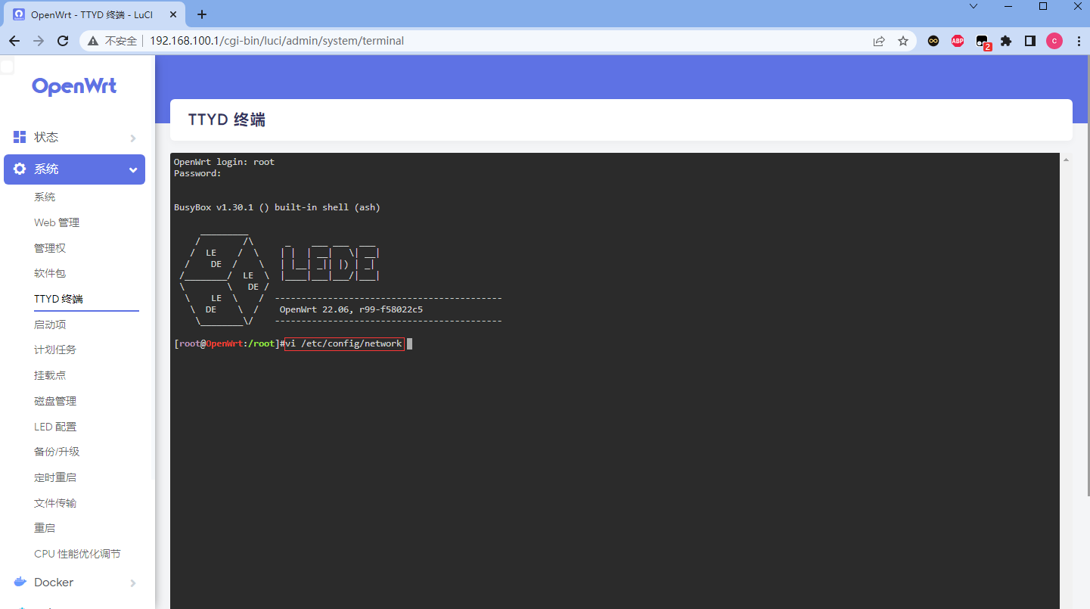Open the infinity-symbol extension

coord(933,41)
